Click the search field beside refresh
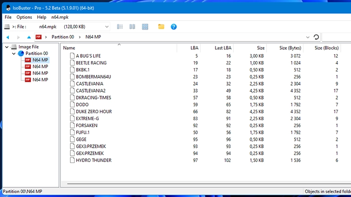 tap(337, 37)
